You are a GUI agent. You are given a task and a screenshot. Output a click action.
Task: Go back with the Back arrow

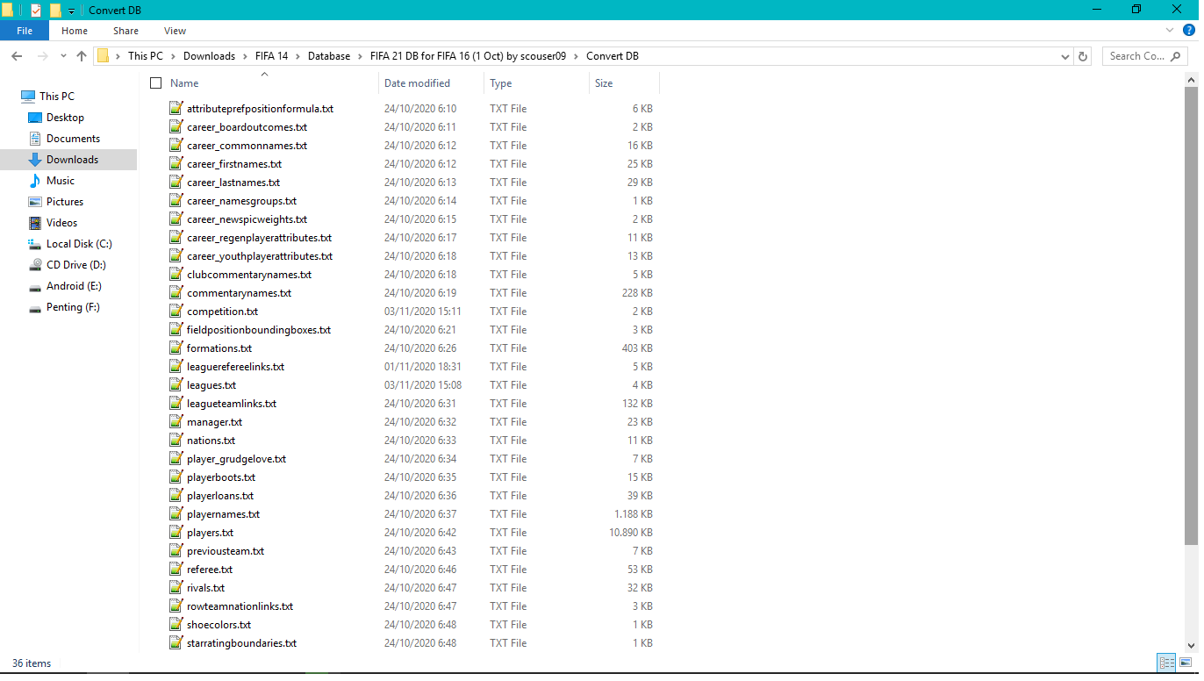click(17, 56)
